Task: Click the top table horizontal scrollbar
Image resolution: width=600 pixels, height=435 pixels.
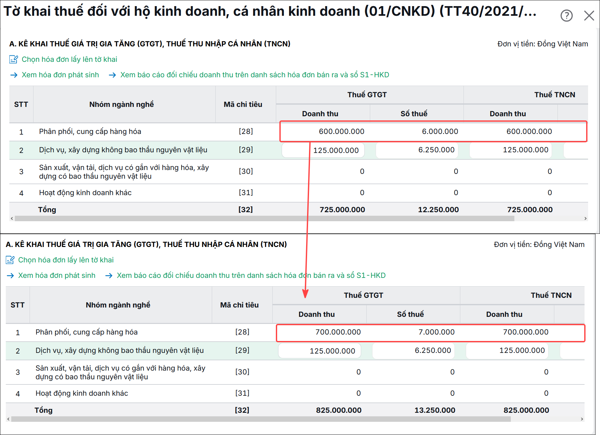Action: (265, 219)
